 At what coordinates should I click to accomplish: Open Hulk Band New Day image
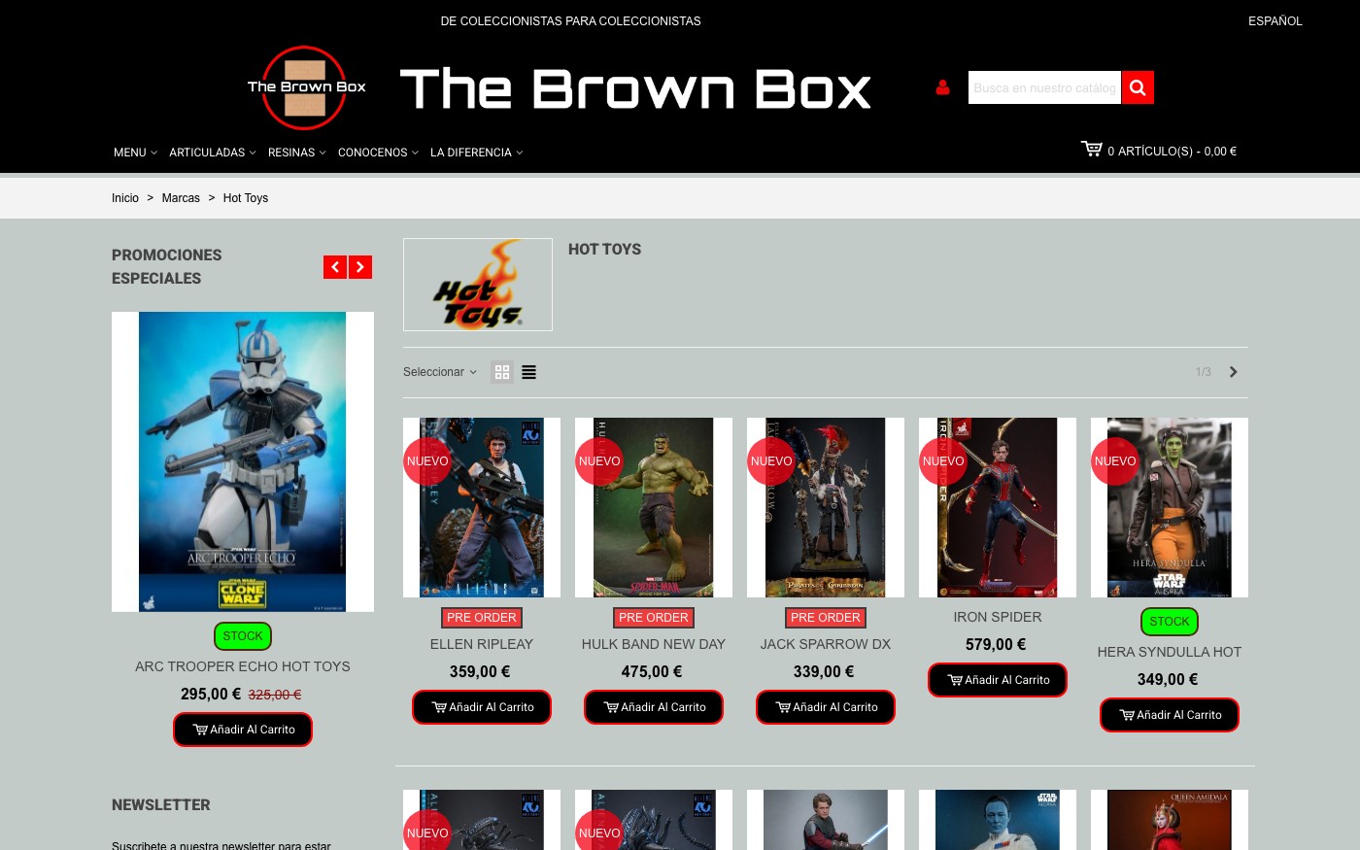point(654,507)
